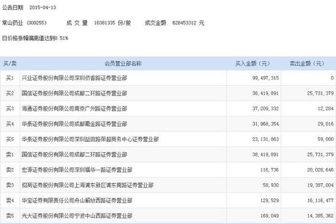Select the 买1 row label
Screen dimensions: 336x224
tap(10, 78)
